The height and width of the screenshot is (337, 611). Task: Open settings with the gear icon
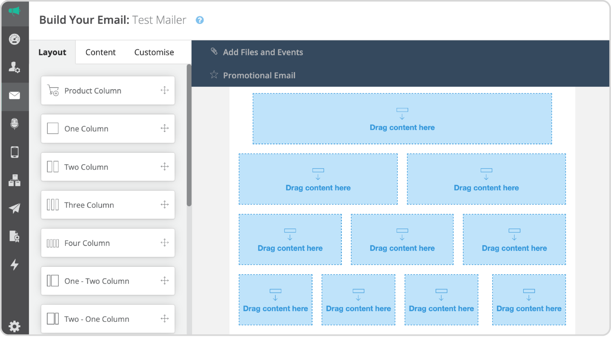pos(15,327)
